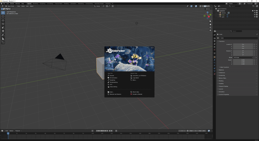The image size is (259, 141).
Task: Open the Object Mode dropdown
Action: (x=11, y=6)
